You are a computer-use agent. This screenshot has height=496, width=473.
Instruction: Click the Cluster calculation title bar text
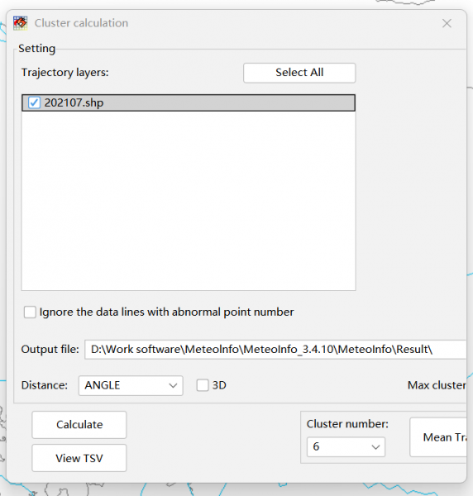pyautogui.click(x=81, y=23)
